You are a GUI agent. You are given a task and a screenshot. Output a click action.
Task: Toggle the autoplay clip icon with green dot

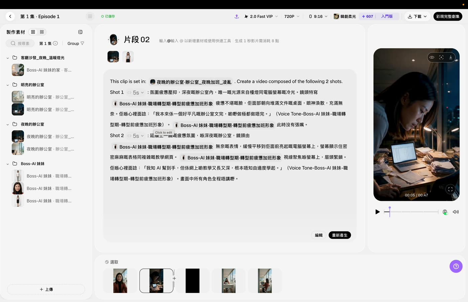[445, 212]
